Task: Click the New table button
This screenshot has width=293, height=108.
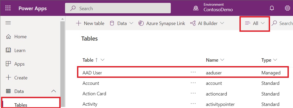Action: pyautogui.click(x=90, y=23)
